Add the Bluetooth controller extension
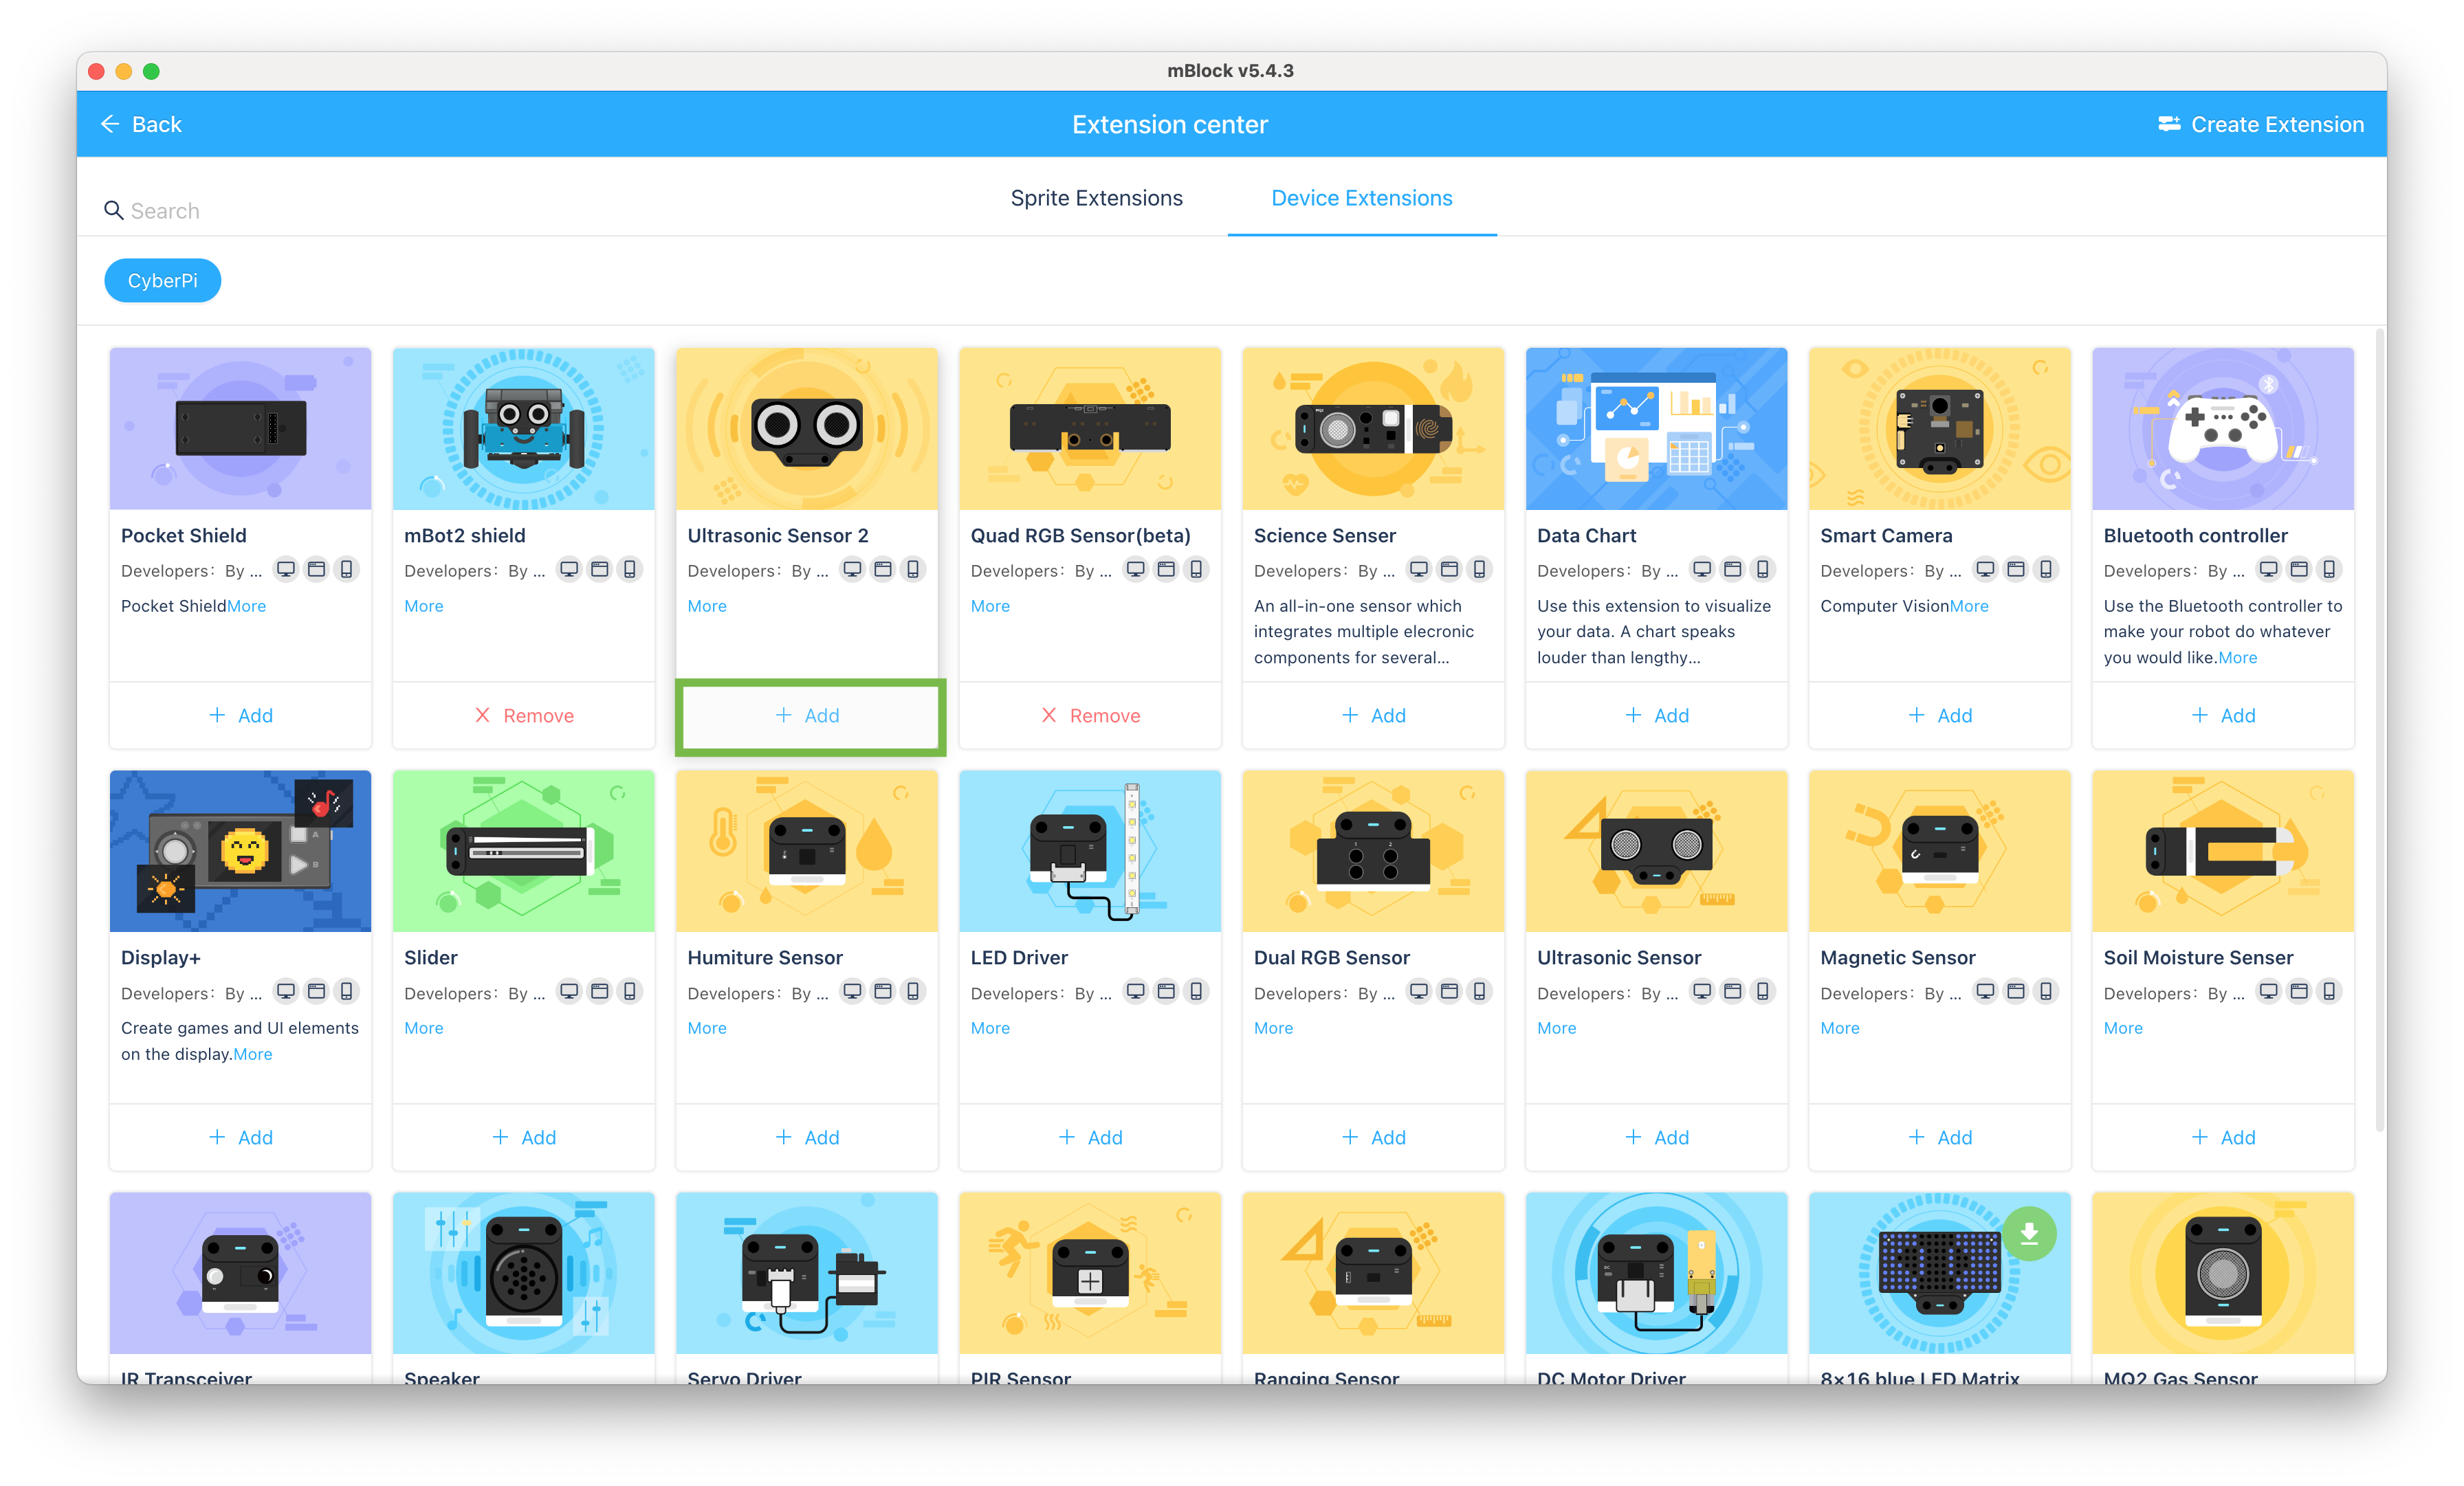The width and height of the screenshot is (2464, 1486). point(2222,715)
